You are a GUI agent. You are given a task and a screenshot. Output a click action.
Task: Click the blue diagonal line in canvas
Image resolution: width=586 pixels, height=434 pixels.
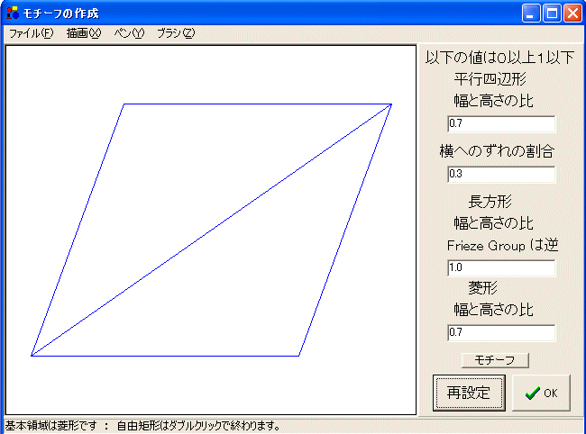click(212, 230)
